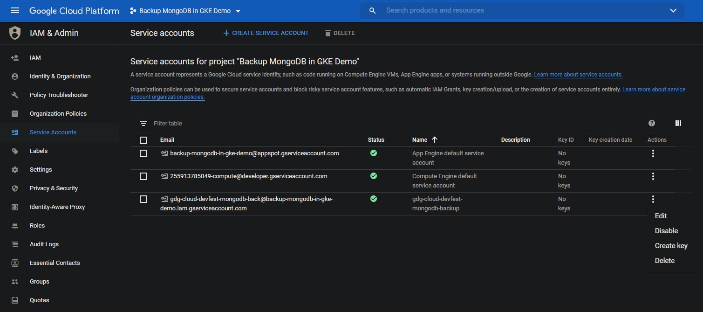The height and width of the screenshot is (312, 703).
Task: Click Create Service Account button
Action: coord(266,33)
